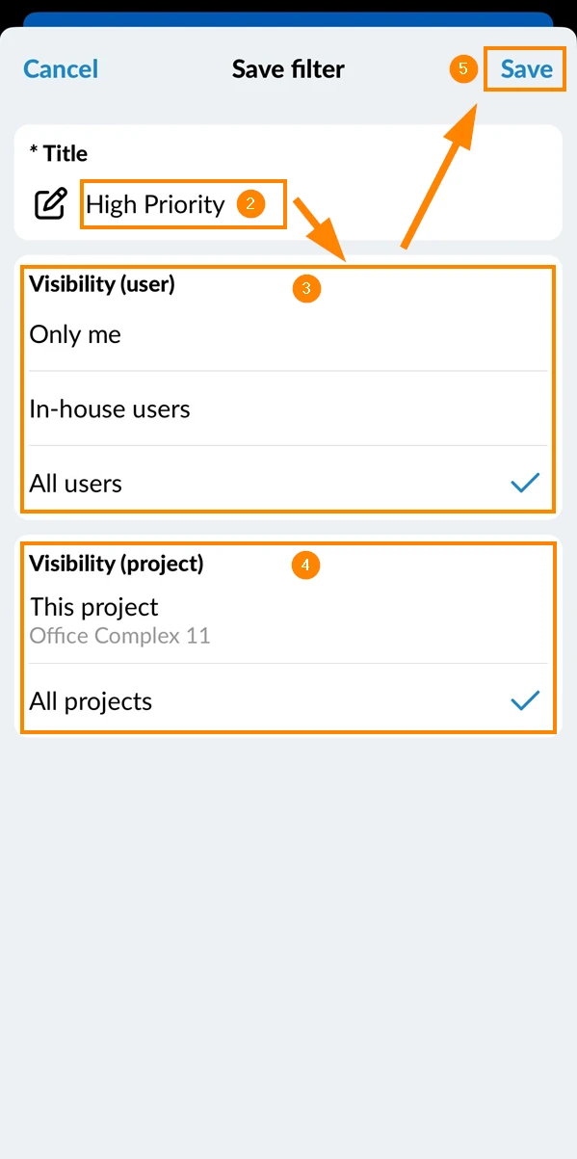Viewport: 577px width, 1159px height.
Task: Click the Visibility (project) section header
Action: click(x=117, y=564)
